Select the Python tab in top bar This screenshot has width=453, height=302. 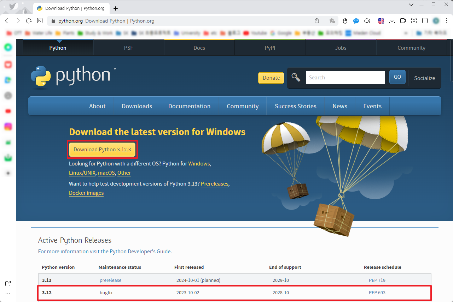[58, 48]
